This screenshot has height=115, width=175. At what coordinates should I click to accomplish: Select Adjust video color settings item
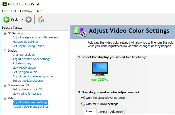(30, 103)
